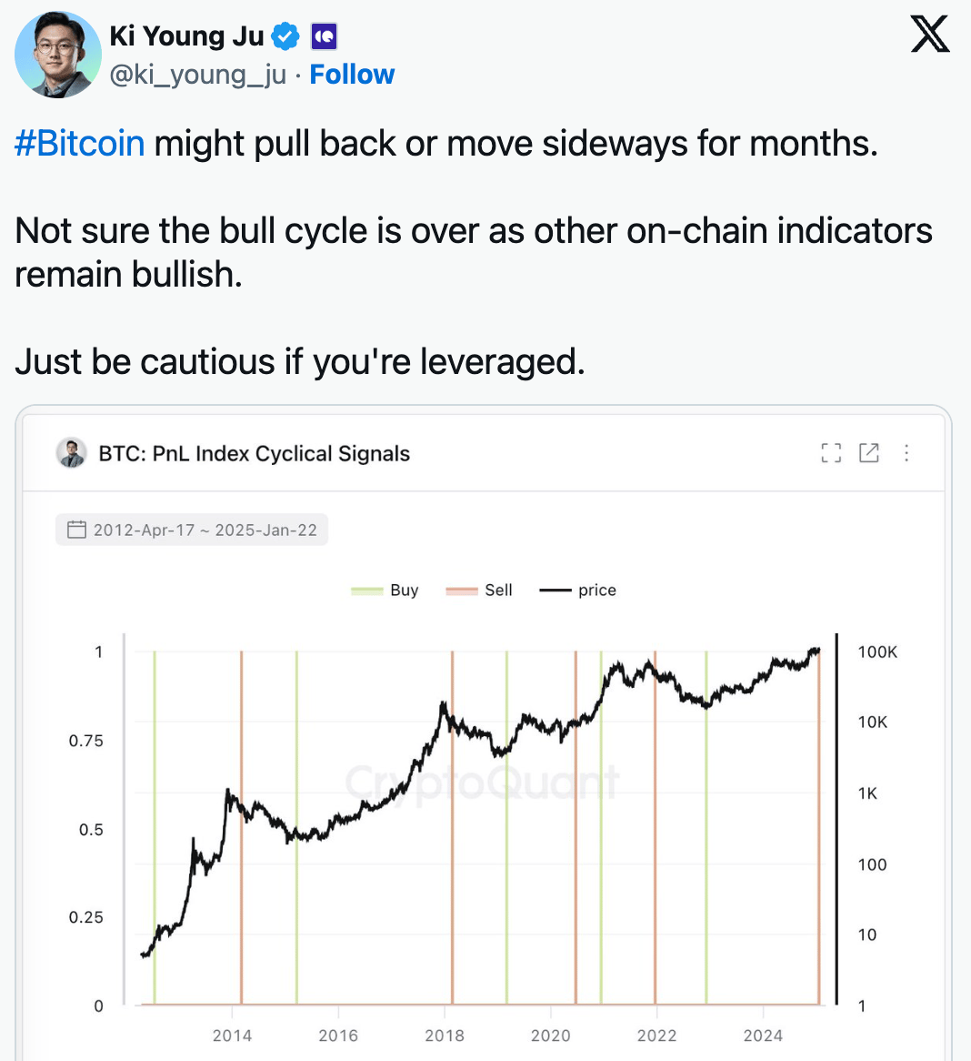Click the @ki_young_ju handle
Screen dimensions: 971x1061
197,75
